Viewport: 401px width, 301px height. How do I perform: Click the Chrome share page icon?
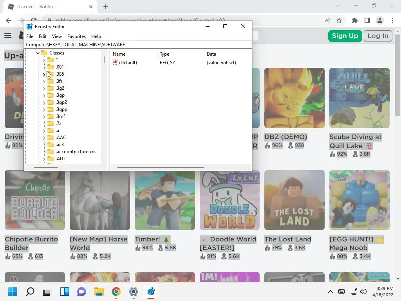[x=327, y=20]
